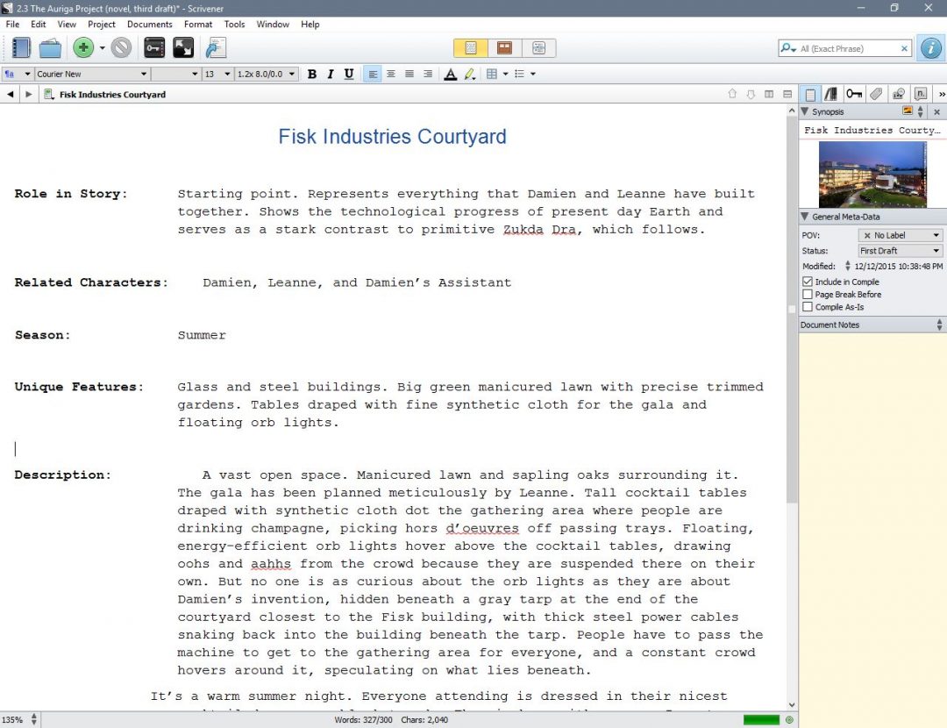Toggle Include in Compile checkbox
Screen dimensions: 947x728
click(808, 282)
